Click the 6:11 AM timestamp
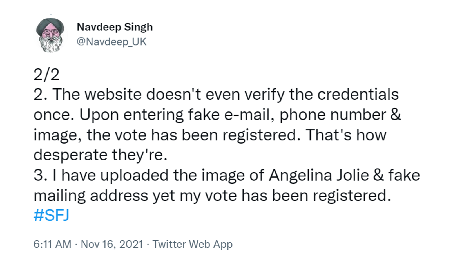 pos(52,244)
